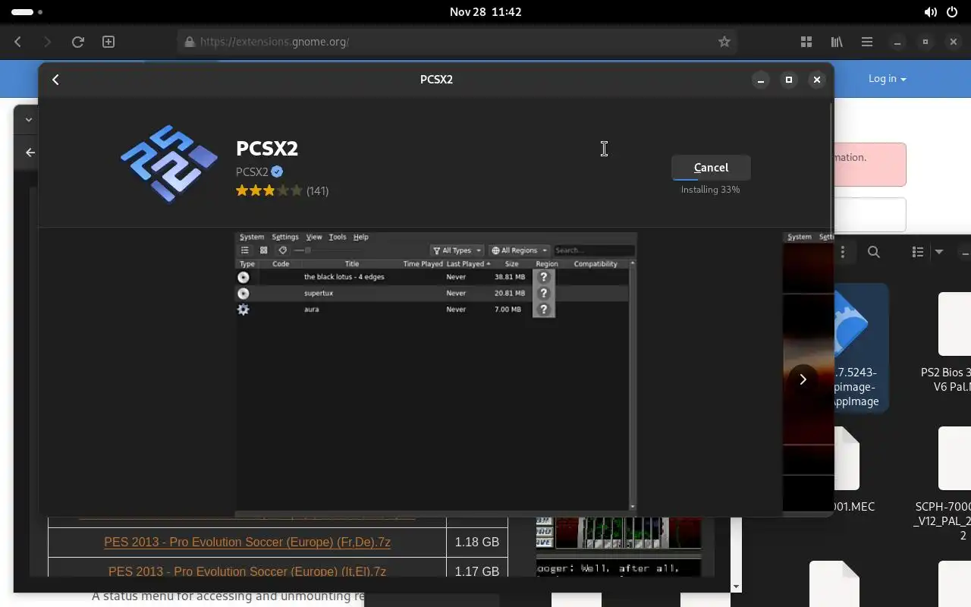Open a new browser tab

coord(108,42)
